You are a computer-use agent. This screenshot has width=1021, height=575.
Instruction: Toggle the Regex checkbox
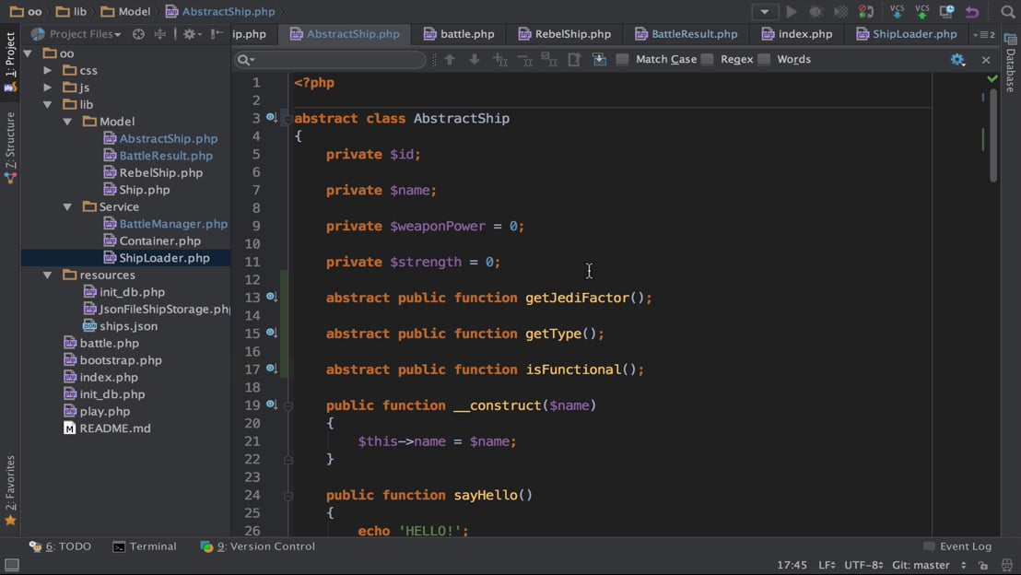[x=708, y=59]
